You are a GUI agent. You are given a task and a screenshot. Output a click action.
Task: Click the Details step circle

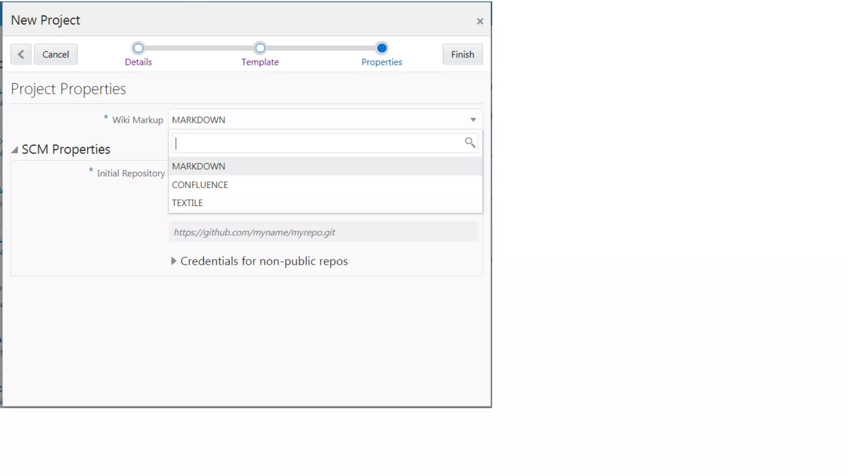[x=139, y=48]
